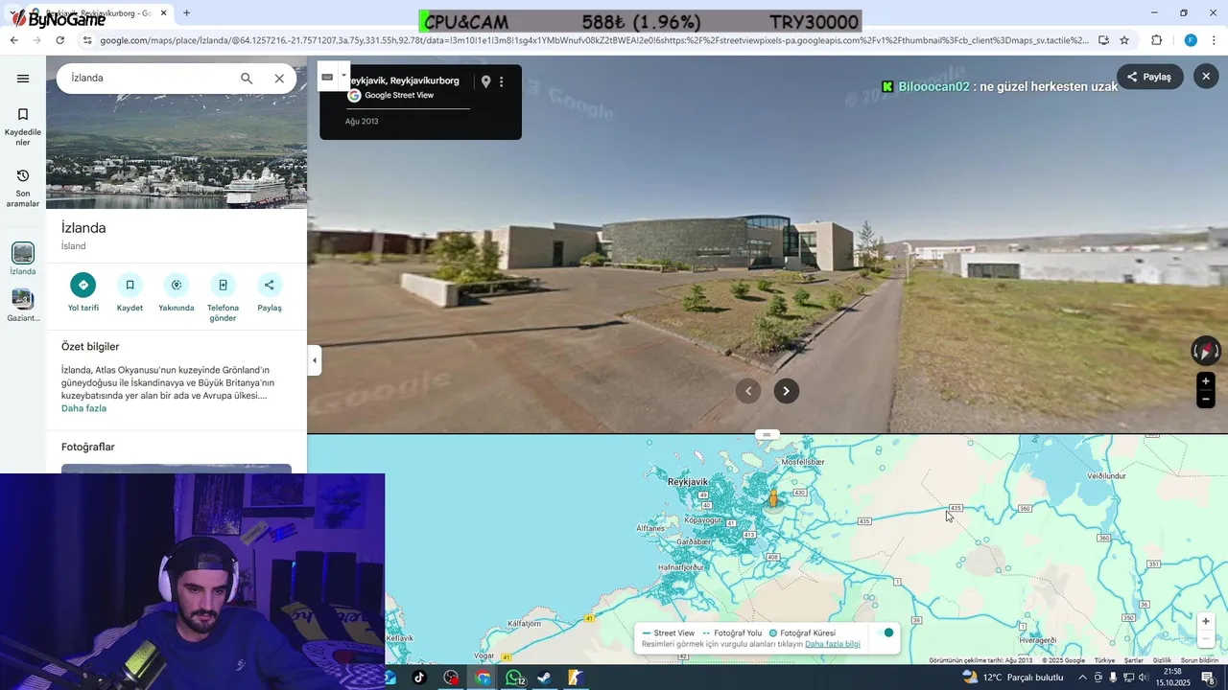This screenshot has height=690, width=1228.
Task: Click the Street View keyboard shortcuts icon
Action: coord(327,77)
